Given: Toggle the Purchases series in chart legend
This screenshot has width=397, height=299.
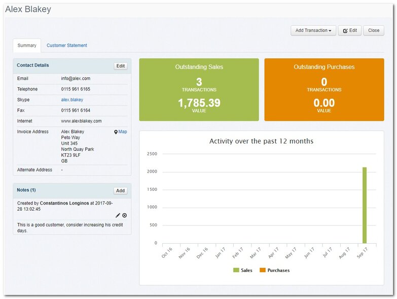Looking at the screenshot, I should (x=278, y=271).
